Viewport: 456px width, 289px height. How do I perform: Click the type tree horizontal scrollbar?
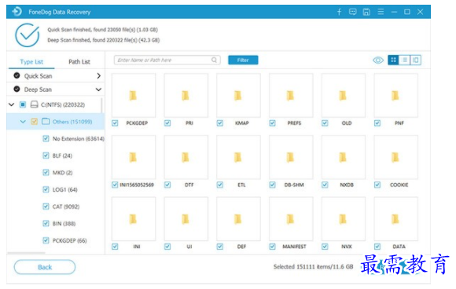pos(26,253)
